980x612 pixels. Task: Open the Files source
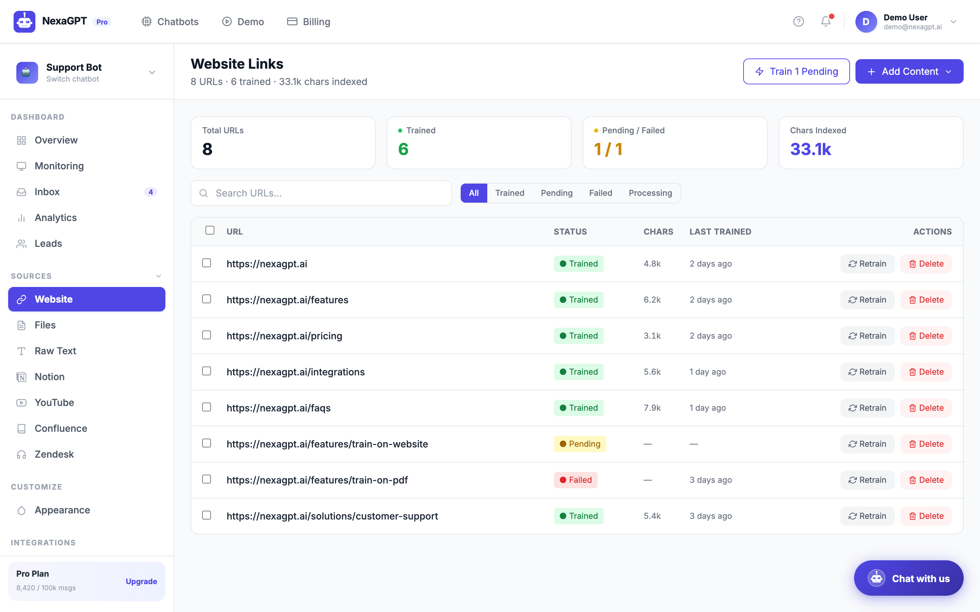[x=87, y=325]
